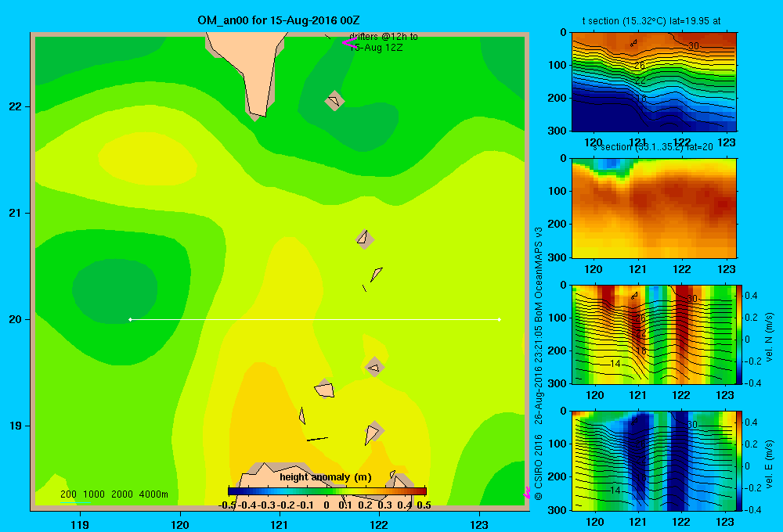Click the 'height anomaly (m)' label
This screenshot has width=783, height=532.
(x=326, y=477)
